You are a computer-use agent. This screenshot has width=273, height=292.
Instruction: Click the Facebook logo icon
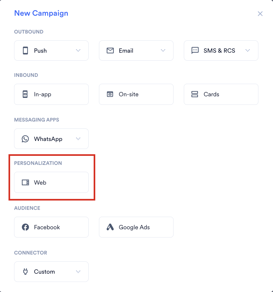point(25,227)
